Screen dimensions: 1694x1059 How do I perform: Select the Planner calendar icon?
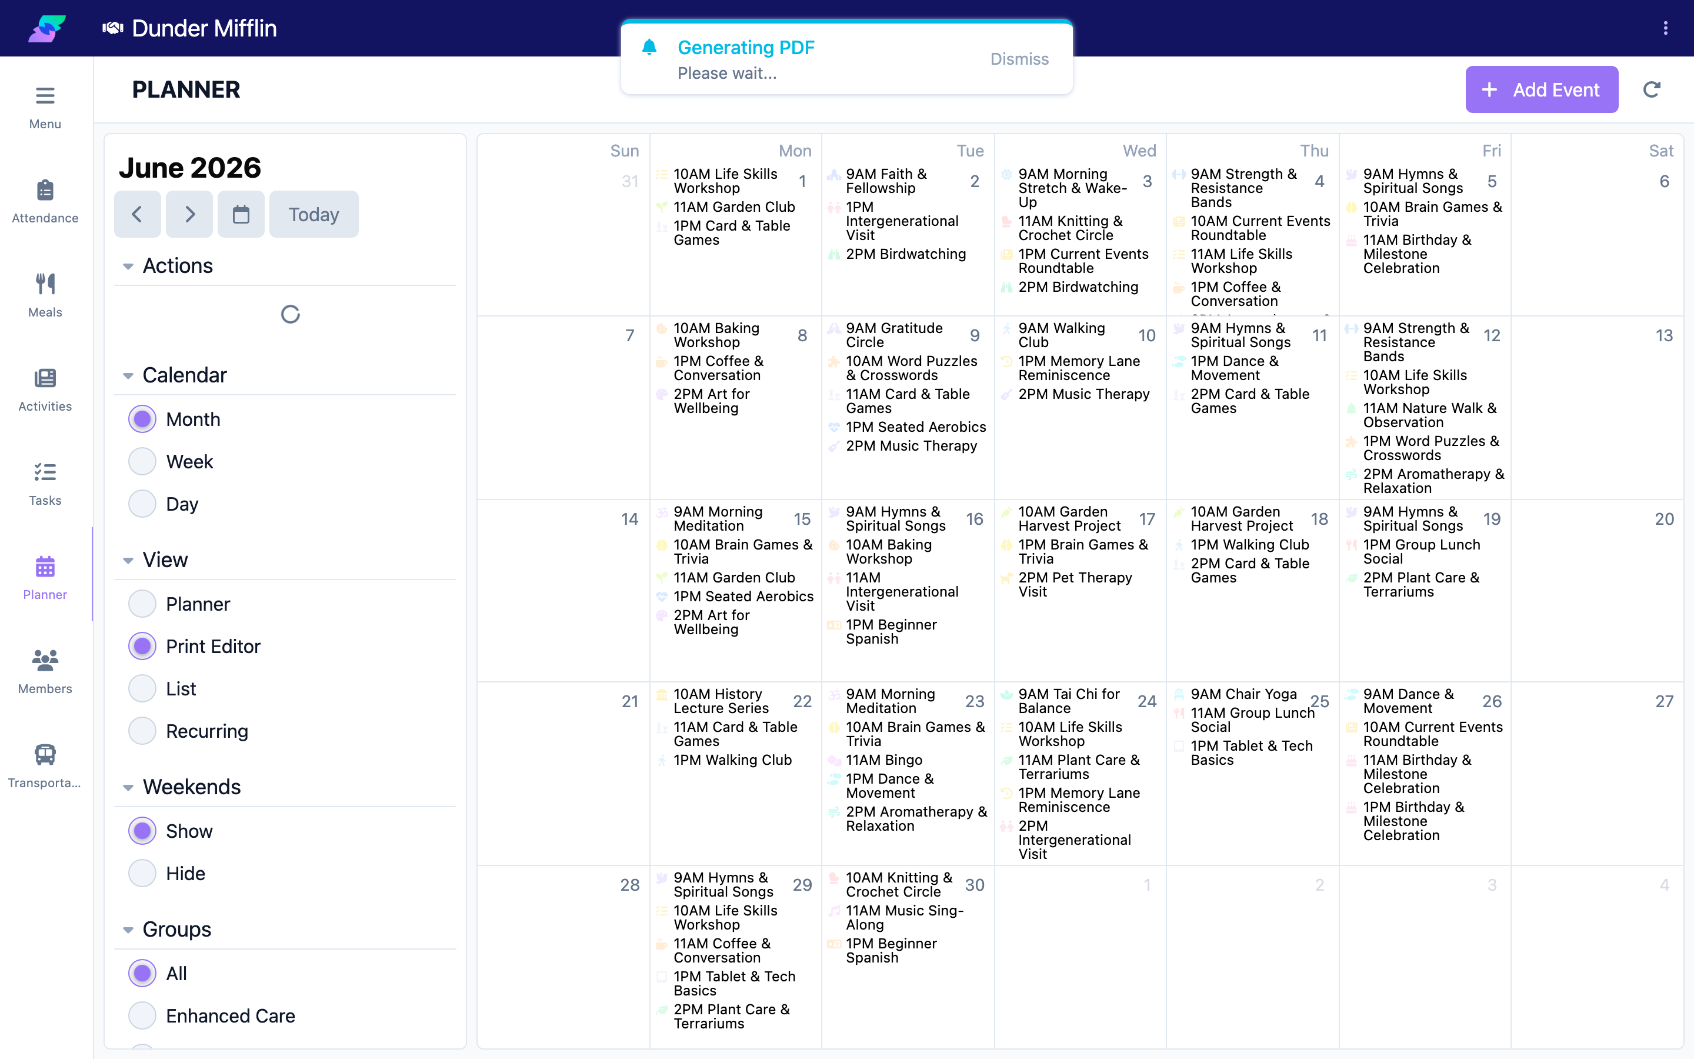(x=45, y=566)
